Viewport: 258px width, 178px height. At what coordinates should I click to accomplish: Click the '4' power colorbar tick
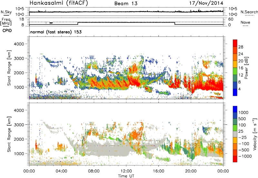(239, 89)
